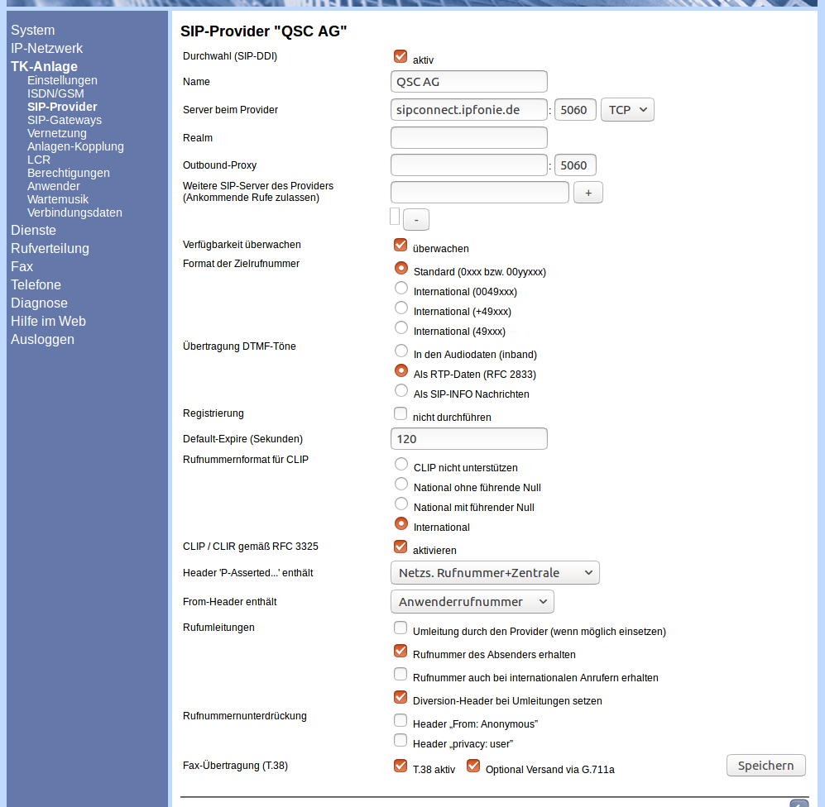Open the SIP-Gateways menu entry
This screenshot has height=807, width=825.
coord(65,120)
